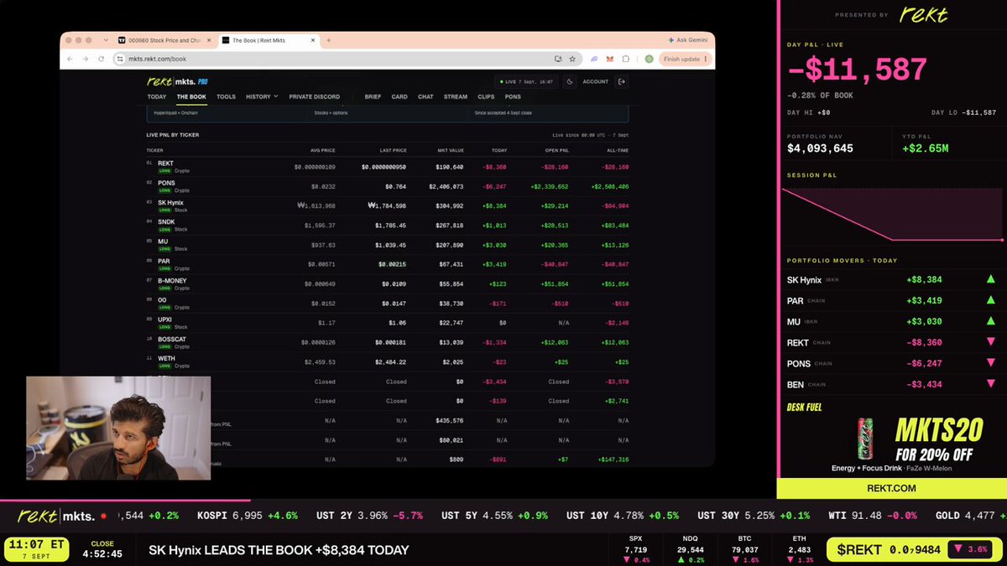
Task: Open the BRIEF nav item
Action: [x=373, y=96]
